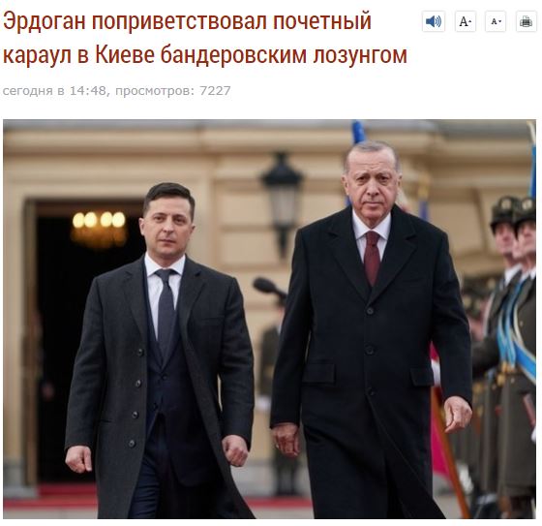Increase font size with the larger A icon
The width and height of the screenshot is (542, 526).
pos(466,22)
